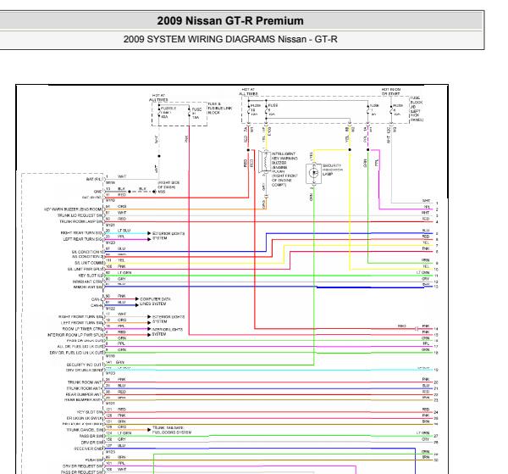Click the 'DRV DR REQUEST SW' pin label
Image resolution: width=508 pixels, height=474 pixels.
coord(82,466)
